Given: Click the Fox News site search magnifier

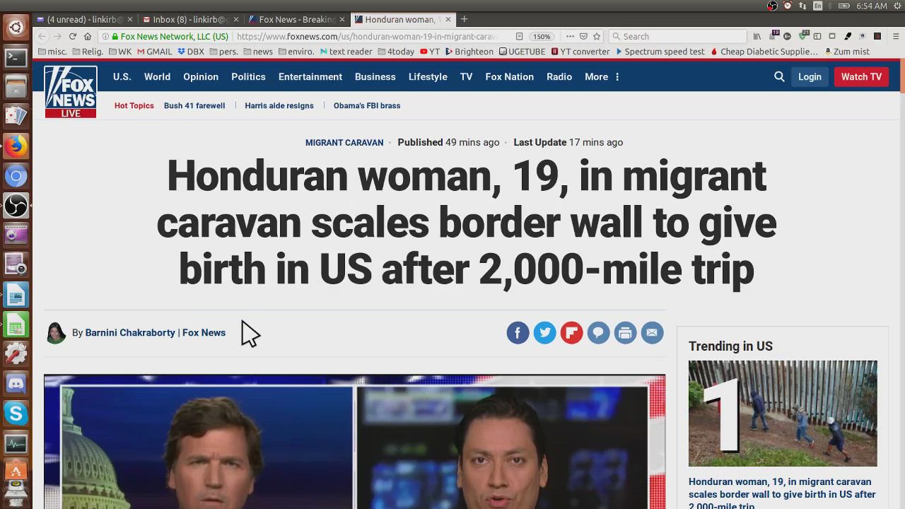Looking at the screenshot, I should 779,76.
